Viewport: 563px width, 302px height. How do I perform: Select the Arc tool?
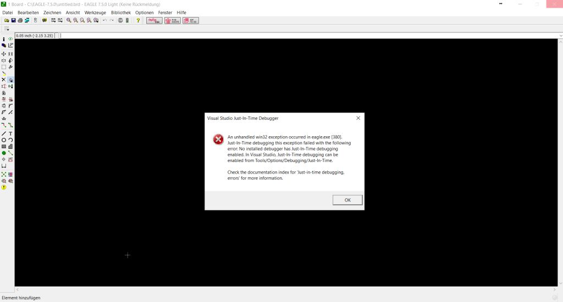[x=10, y=140]
